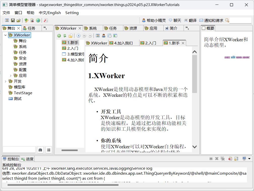This screenshot has width=254, height=191.
Task: Open the Setting menu
Action: [72, 13]
